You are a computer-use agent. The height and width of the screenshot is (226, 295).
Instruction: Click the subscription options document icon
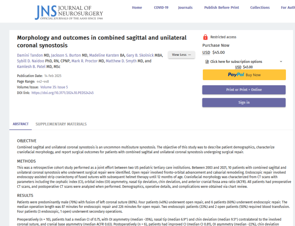[x=207, y=62]
